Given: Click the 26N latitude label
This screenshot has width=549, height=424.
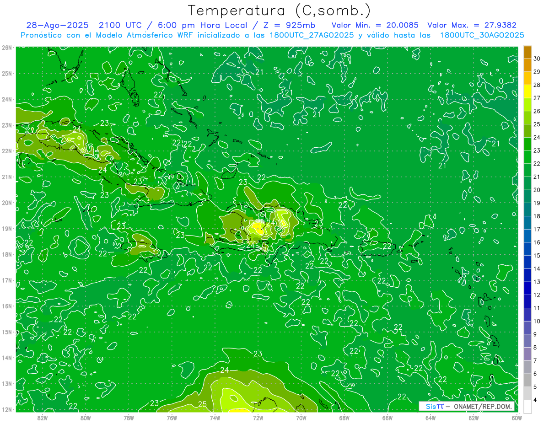Looking at the screenshot, I should point(6,48).
